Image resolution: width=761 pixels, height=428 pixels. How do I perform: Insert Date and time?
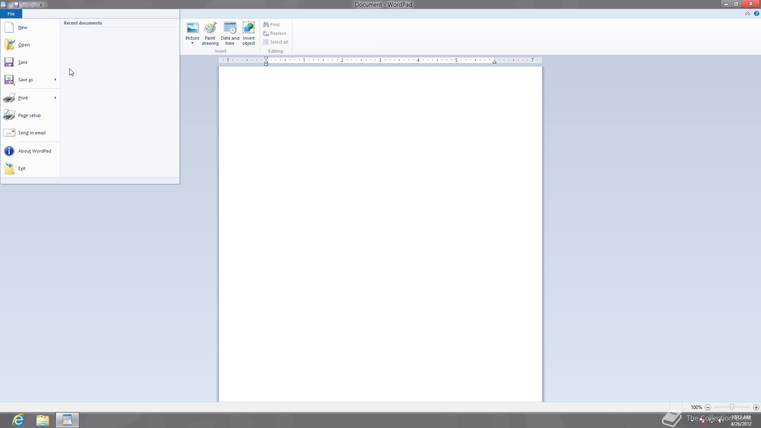(230, 34)
